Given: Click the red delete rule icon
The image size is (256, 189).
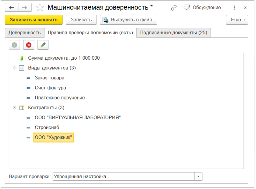Looking at the screenshot, I should click(x=29, y=45).
